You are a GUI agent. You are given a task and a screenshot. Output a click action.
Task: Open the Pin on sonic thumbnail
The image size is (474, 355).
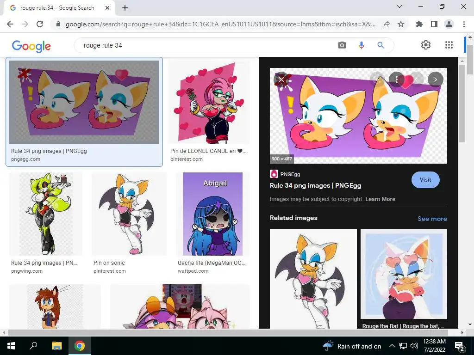129,214
